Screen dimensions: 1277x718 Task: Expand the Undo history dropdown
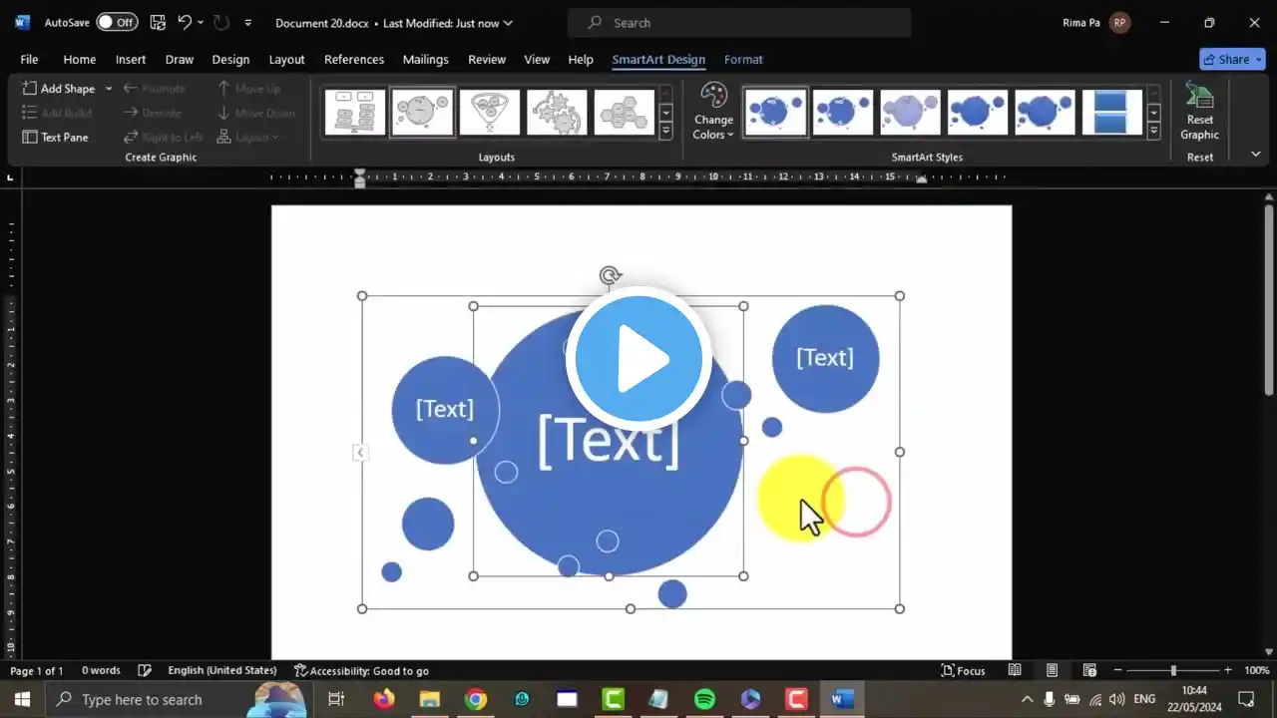point(201,22)
